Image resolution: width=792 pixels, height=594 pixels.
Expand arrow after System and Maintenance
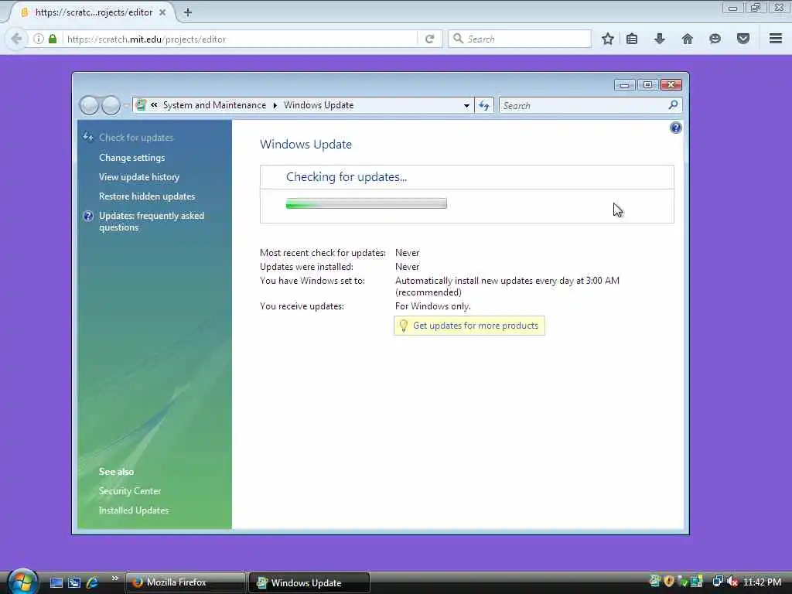click(275, 105)
